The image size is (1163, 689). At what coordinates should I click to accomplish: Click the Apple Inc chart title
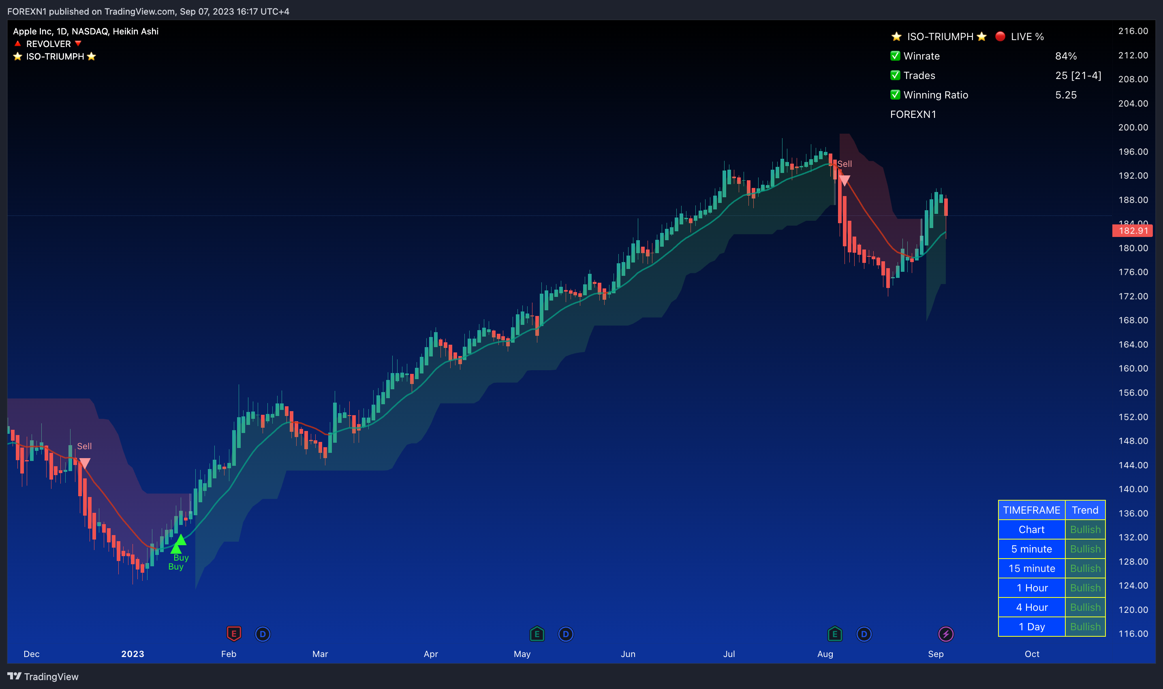point(86,31)
